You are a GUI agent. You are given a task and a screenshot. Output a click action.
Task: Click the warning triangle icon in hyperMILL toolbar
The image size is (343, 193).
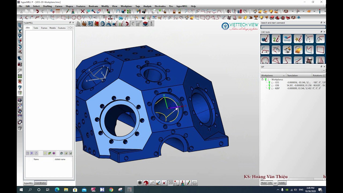coord(151,24)
